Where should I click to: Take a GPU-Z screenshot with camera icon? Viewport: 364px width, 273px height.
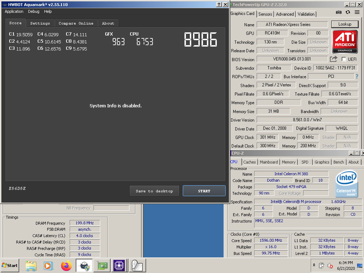338,12
